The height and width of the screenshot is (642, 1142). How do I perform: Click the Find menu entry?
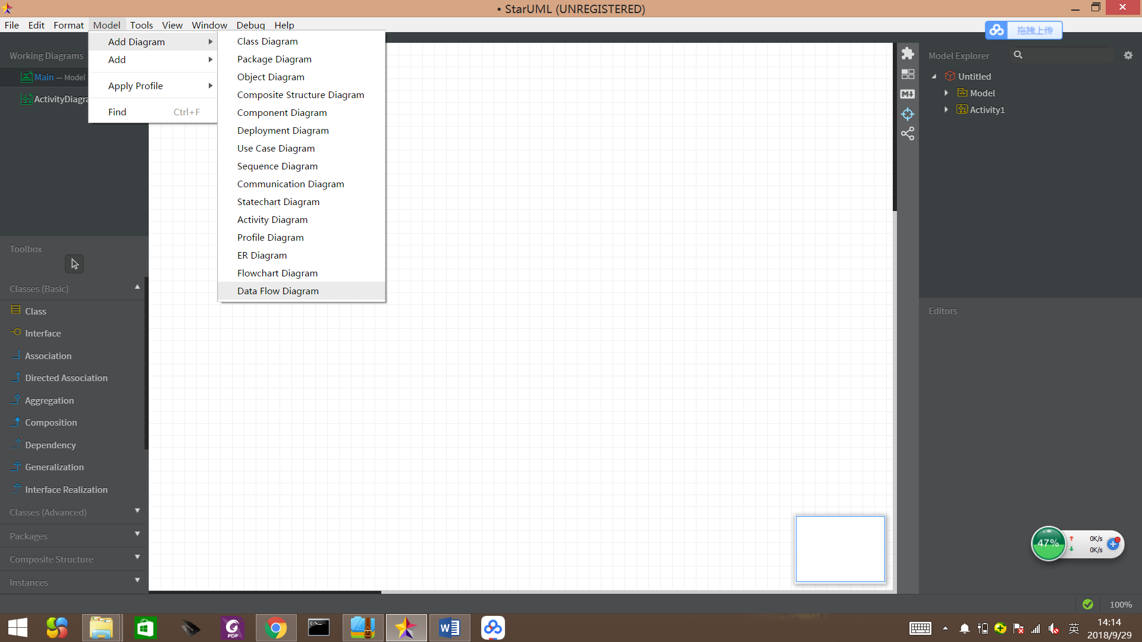(117, 112)
